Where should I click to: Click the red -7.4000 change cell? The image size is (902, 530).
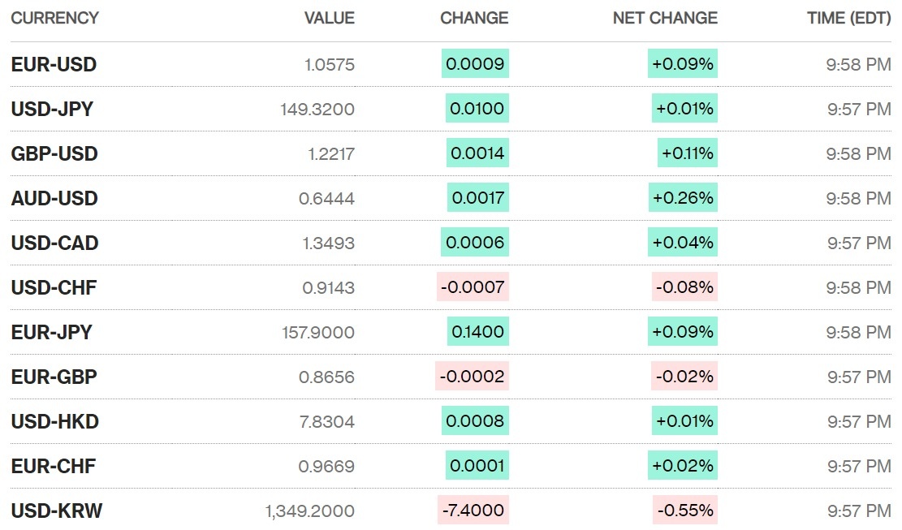[473, 511]
